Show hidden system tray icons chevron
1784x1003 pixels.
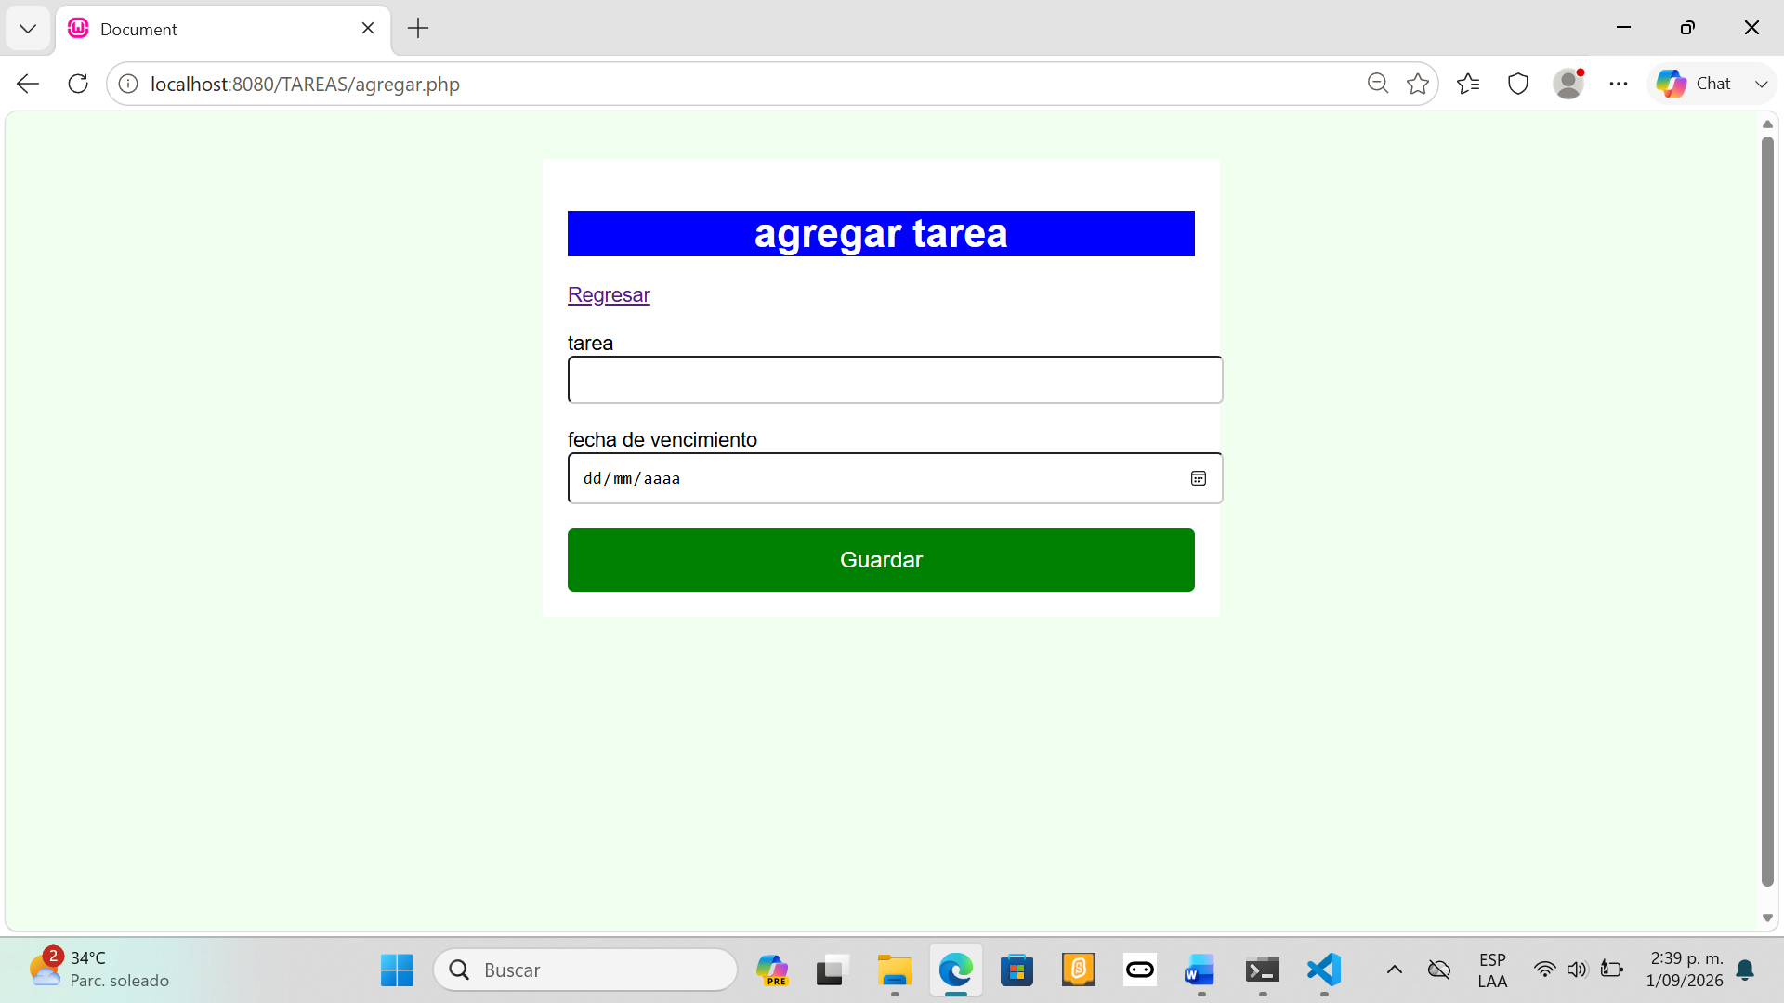point(1395,970)
